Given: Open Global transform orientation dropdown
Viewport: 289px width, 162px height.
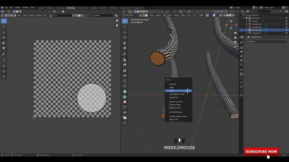Looking at the screenshot, I should [167, 12].
